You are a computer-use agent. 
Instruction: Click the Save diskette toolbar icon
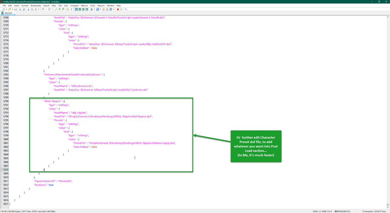pyautogui.click(x=16, y=9)
